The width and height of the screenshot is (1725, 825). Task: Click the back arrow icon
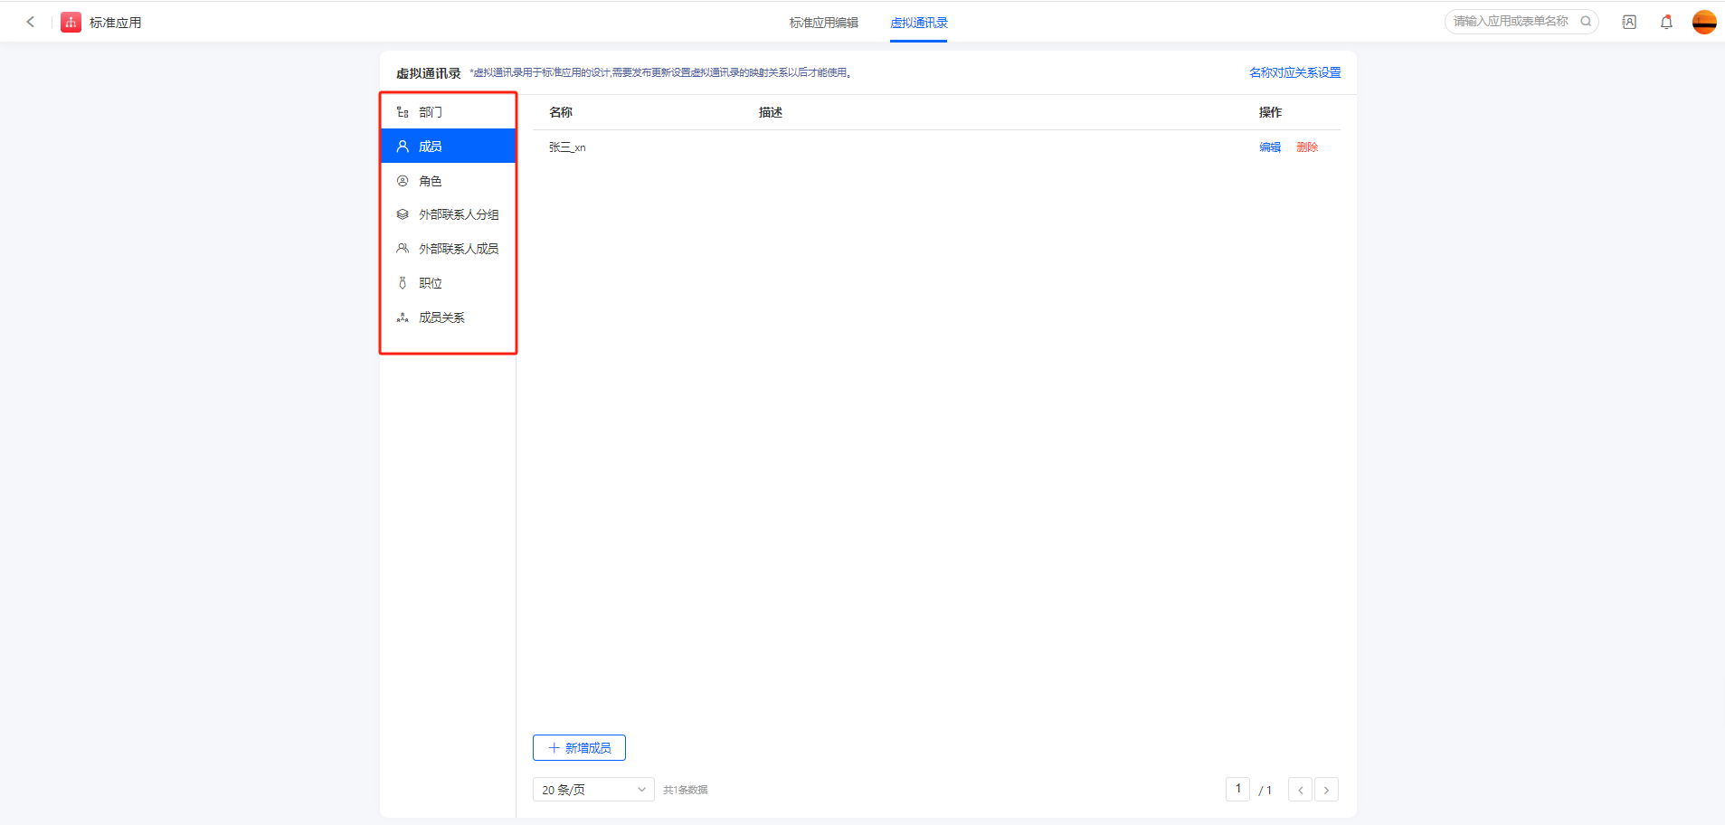31,22
